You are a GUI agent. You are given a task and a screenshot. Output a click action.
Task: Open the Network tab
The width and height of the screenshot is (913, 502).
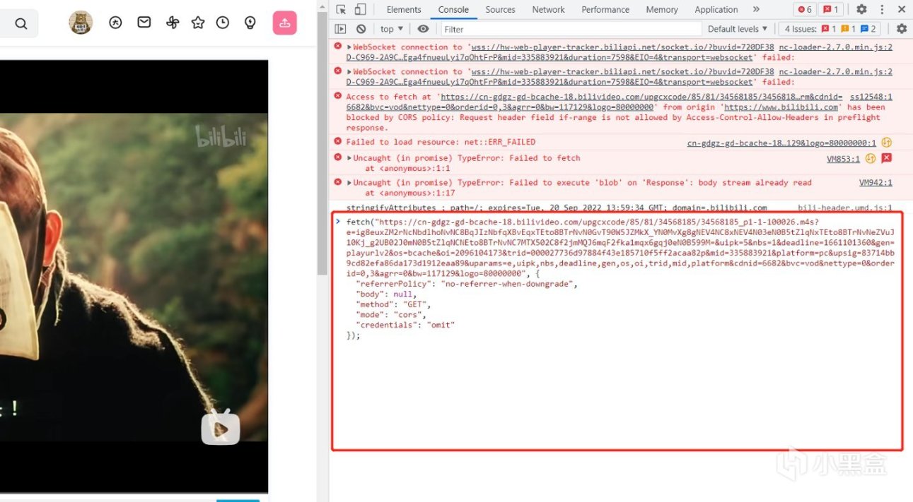[548, 10]
